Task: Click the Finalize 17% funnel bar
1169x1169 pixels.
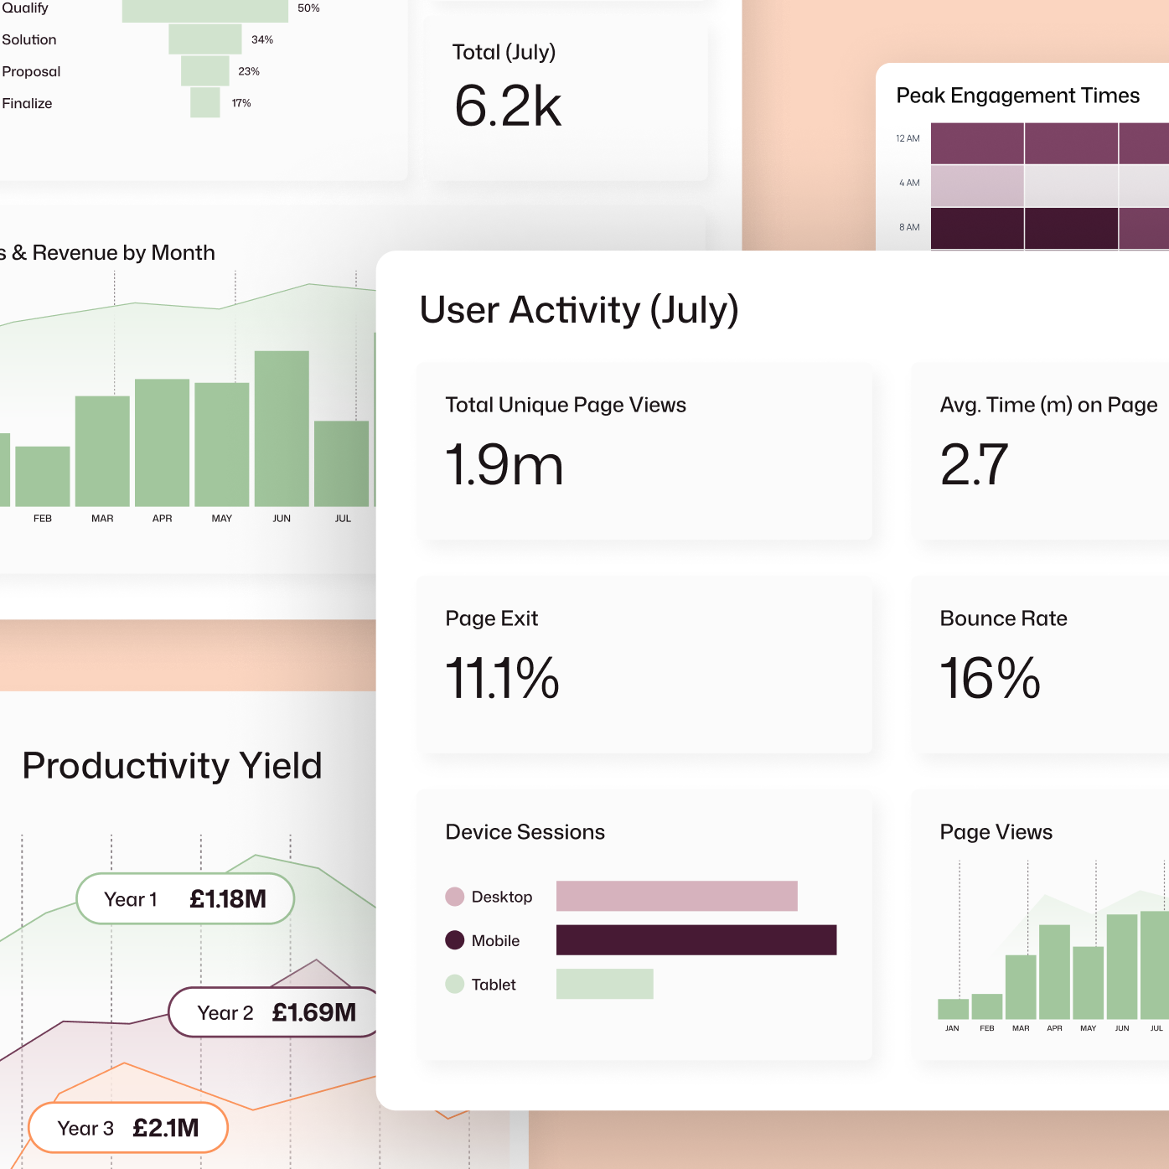Action: tap(205, 102)
